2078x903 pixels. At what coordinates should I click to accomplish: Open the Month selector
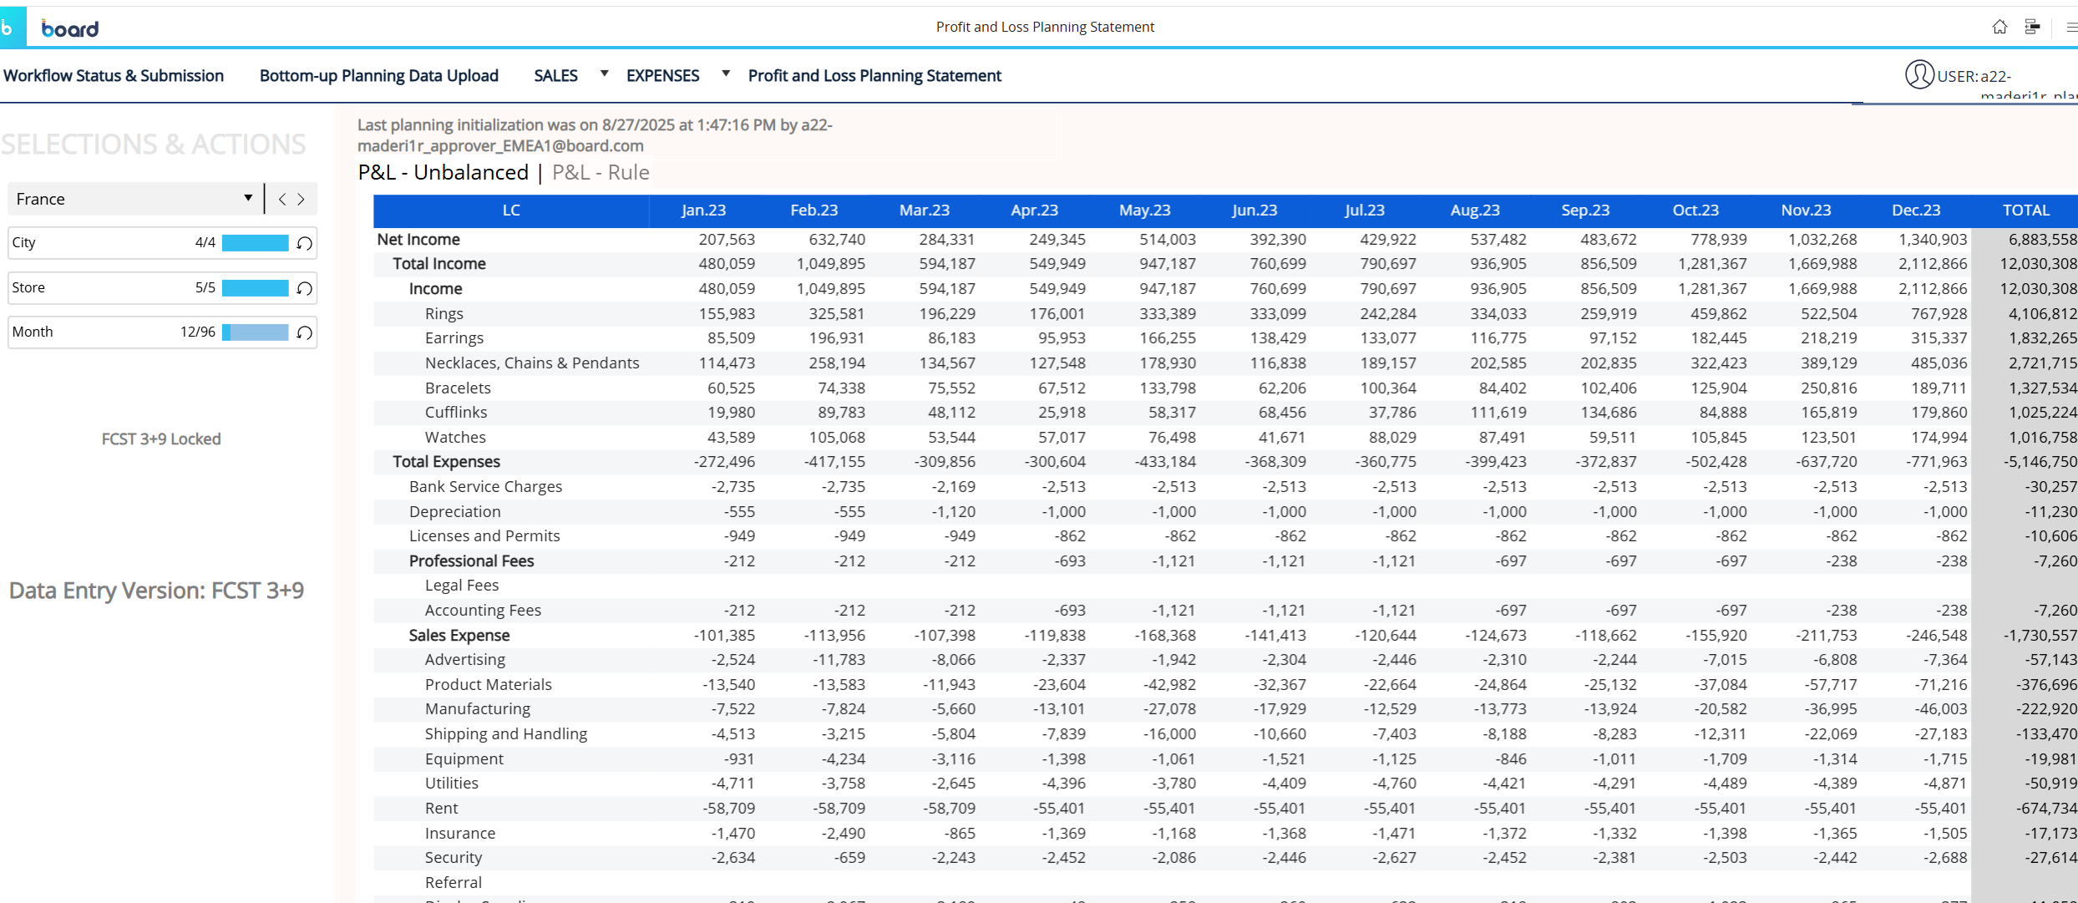coord(162,332)
